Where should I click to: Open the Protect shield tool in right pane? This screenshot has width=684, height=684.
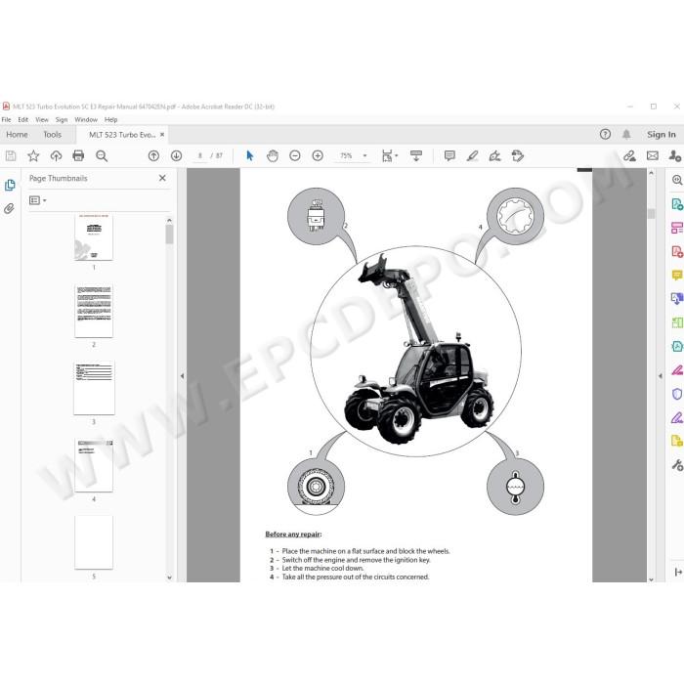point(676,394)
